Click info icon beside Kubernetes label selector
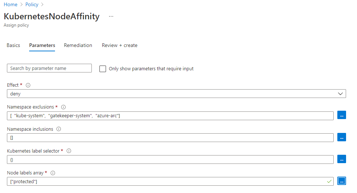This screenshot has width=357, height=193. [69, 151]
